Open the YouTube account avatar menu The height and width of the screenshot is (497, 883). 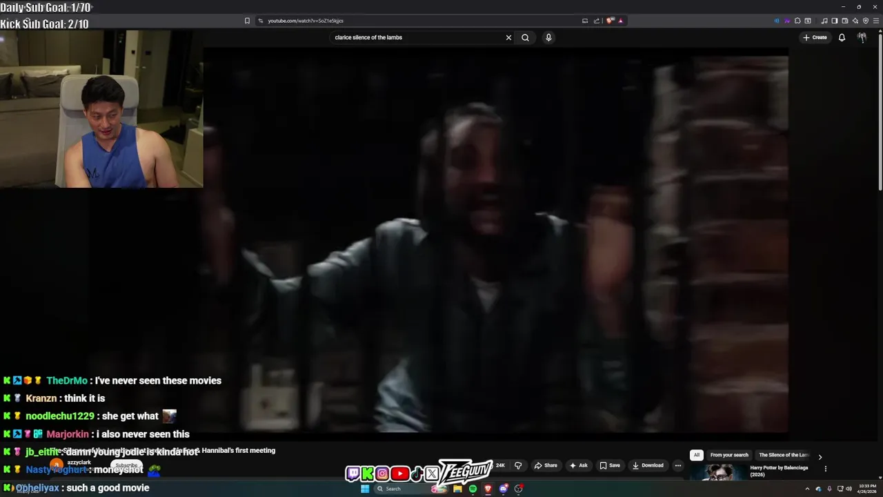(x=862, y=37)
